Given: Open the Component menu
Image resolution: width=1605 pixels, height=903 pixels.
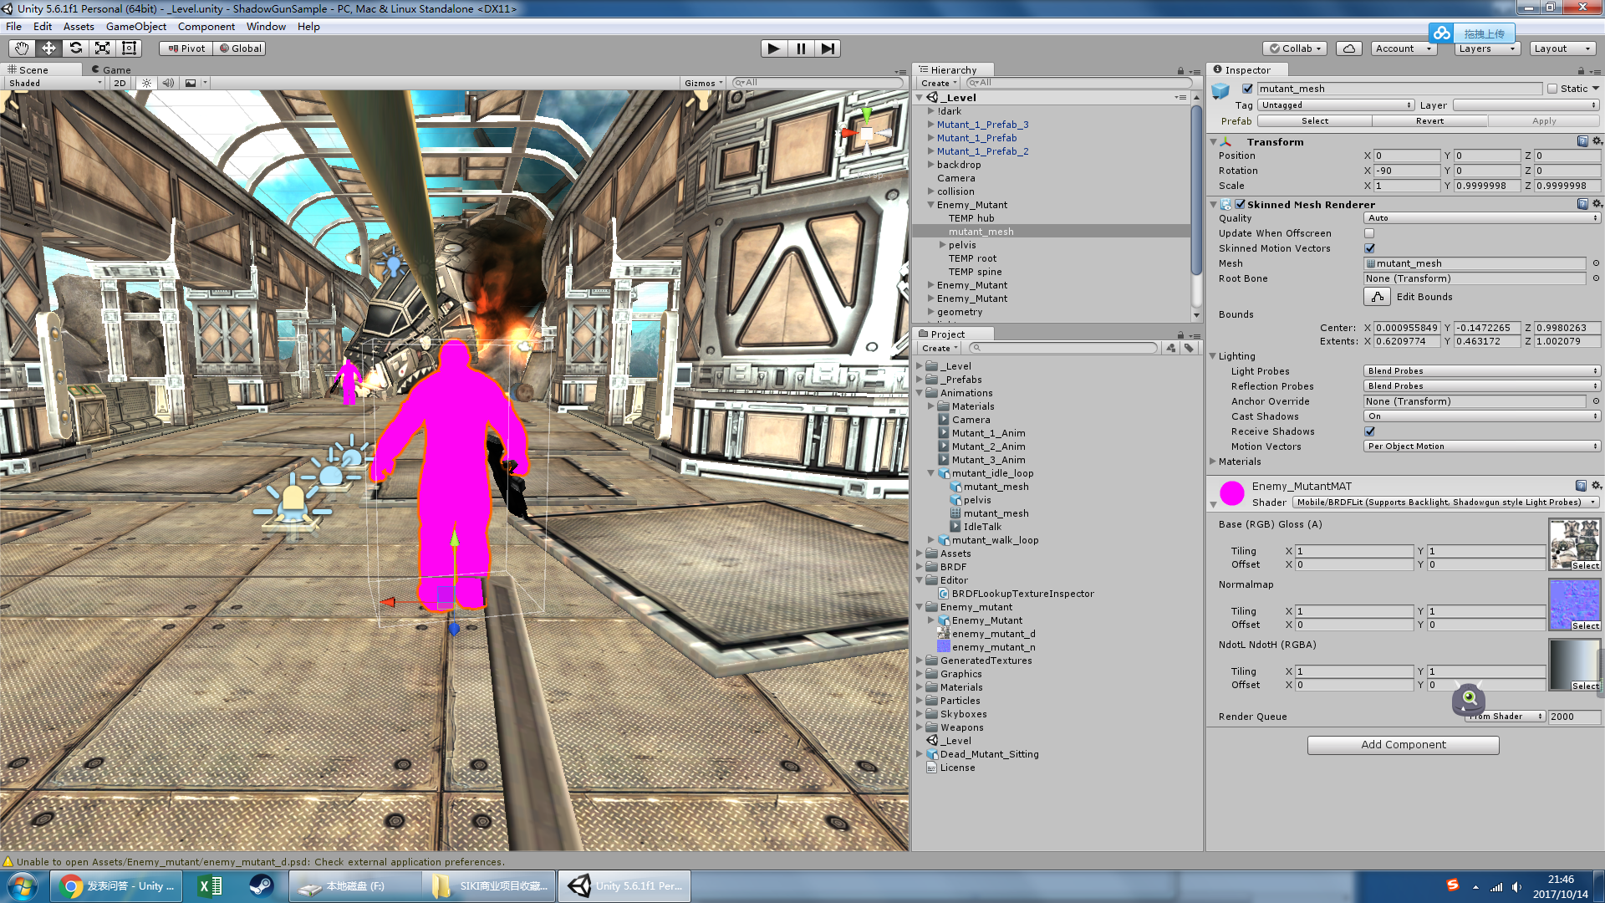Looking at the screenshot, I should point(206,27).
